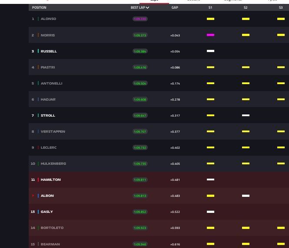Click Albon's white S2 sector marker
This screenshot has height=248, width=289.
click(x=246, y=196)
